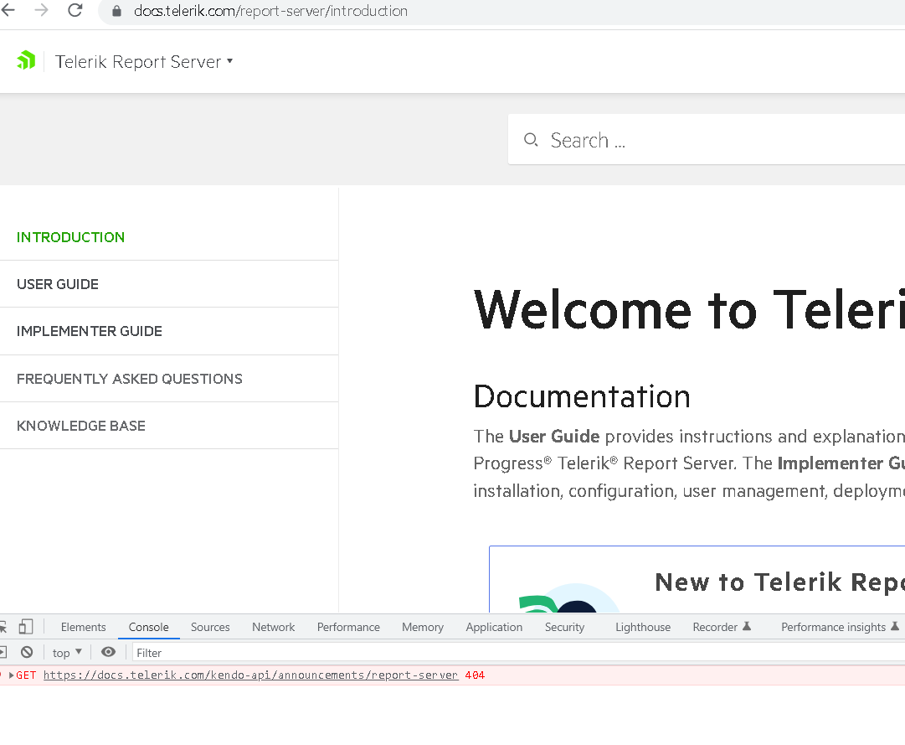Clear console with the ban icon
Image resolution: width=905 pixels, height=745 pixels.
(27, 652)
